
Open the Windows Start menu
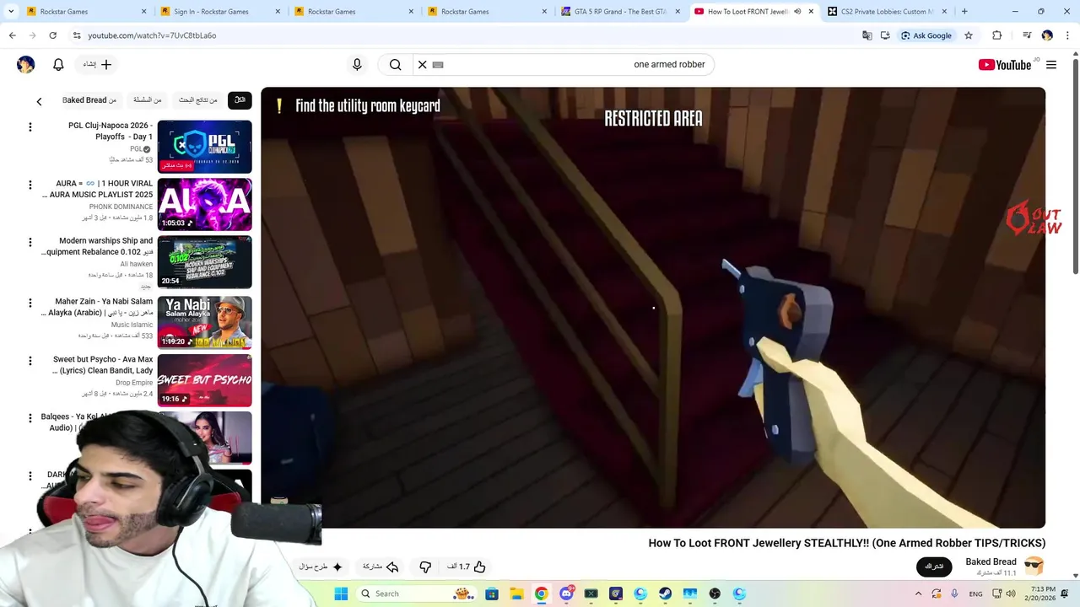341,594
